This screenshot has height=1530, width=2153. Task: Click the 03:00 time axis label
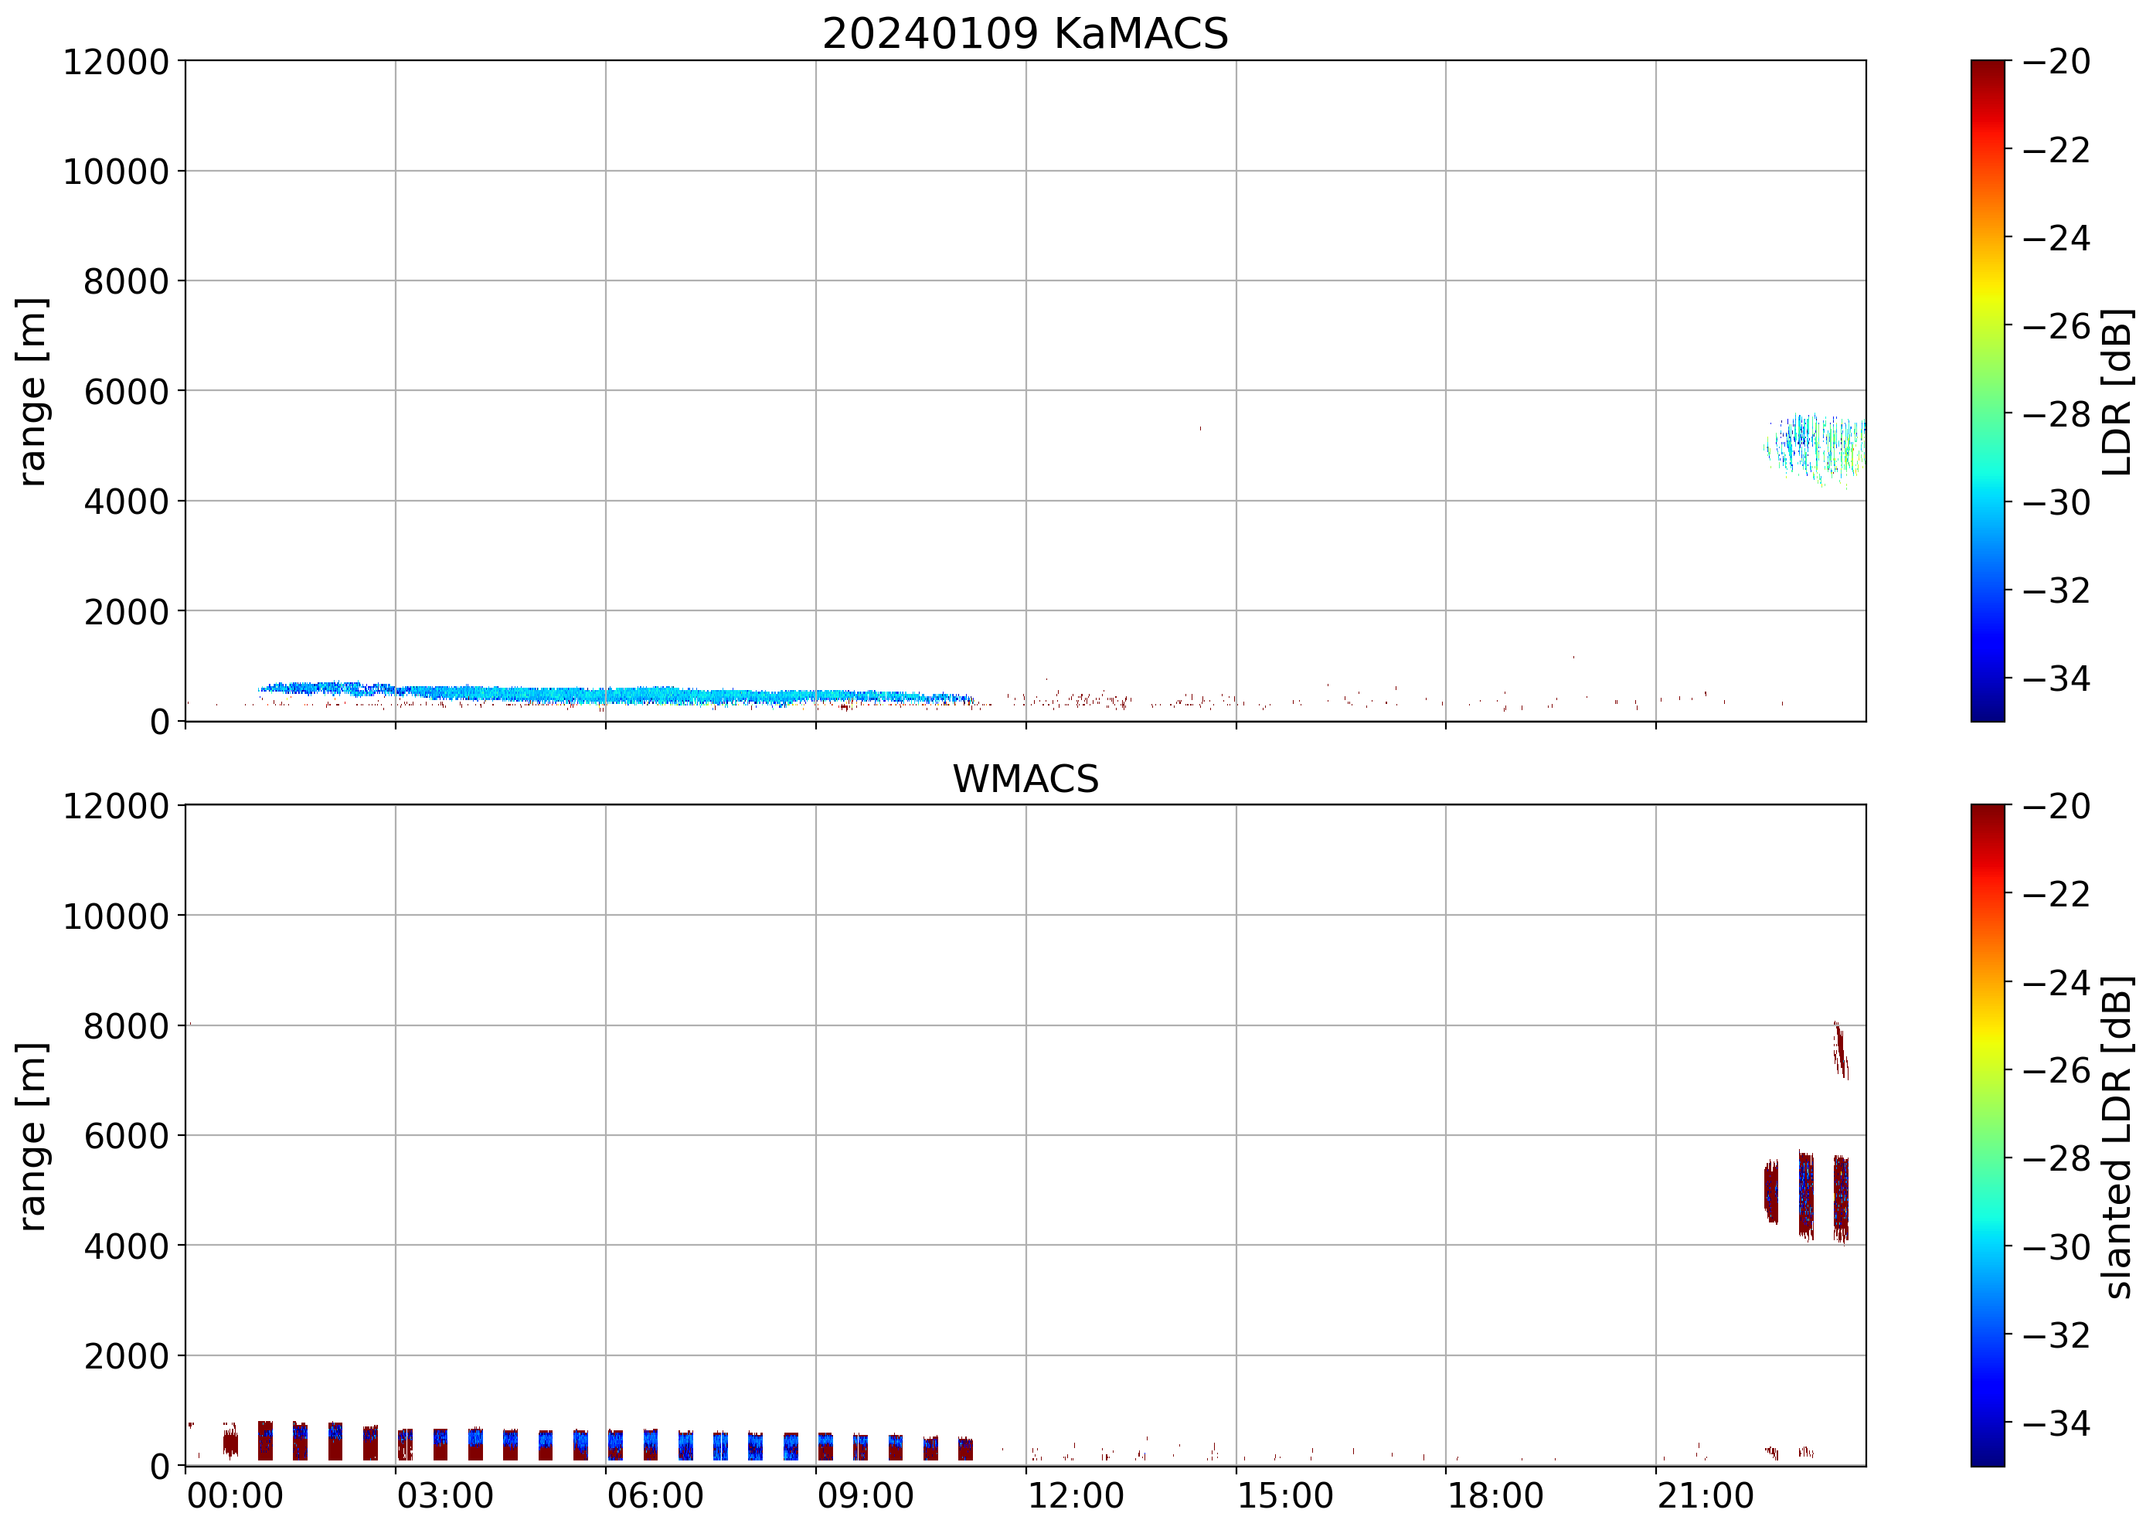click(444, 1496)
